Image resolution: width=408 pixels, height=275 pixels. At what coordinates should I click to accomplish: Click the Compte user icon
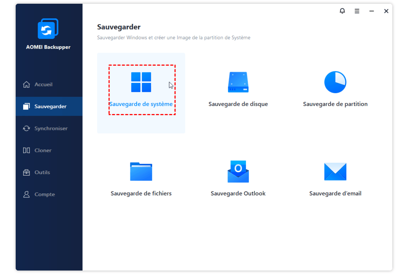[x=26, y=194]
